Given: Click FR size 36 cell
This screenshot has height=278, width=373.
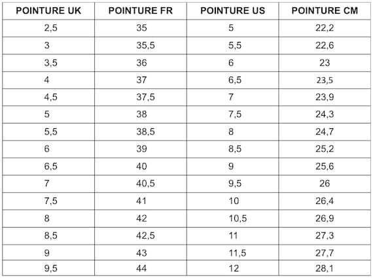Looking at the screenshot, I should click(141, 63).
